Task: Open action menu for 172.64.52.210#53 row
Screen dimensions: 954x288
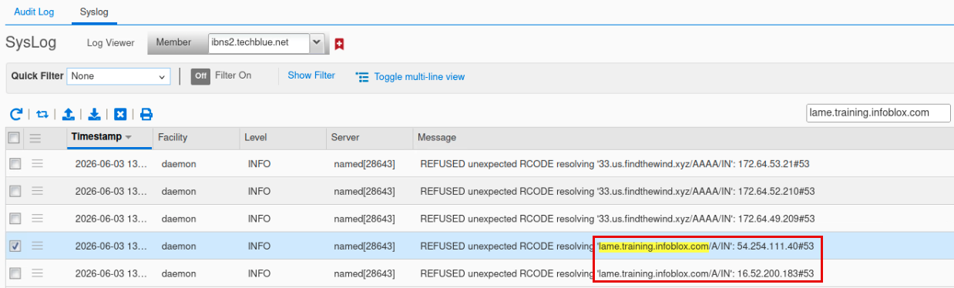Action: pos(37,191)
